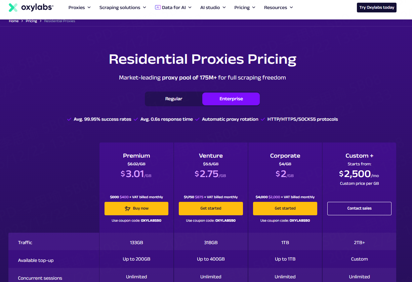Screen dimensions: 412x282
Task: Switch pricing to Regular plans
Action: (174, 99)
